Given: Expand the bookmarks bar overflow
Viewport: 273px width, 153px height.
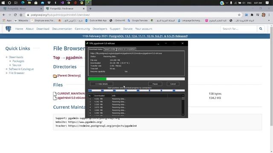Looking at the screenshot, I should tap(269, 20).
